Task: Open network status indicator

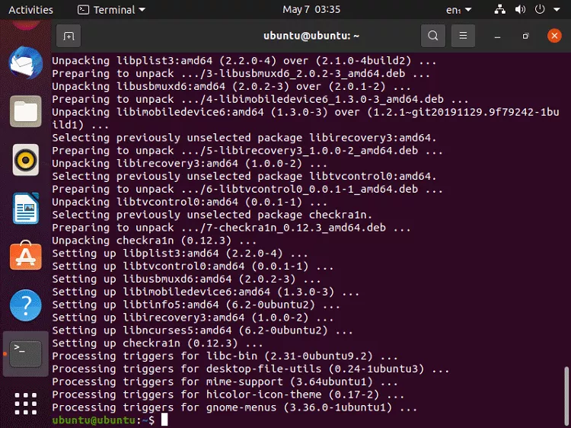Action: click(499, 9)
